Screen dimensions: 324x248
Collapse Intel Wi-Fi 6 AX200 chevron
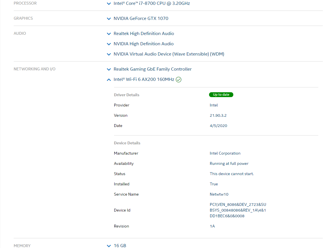pos(109,80)
